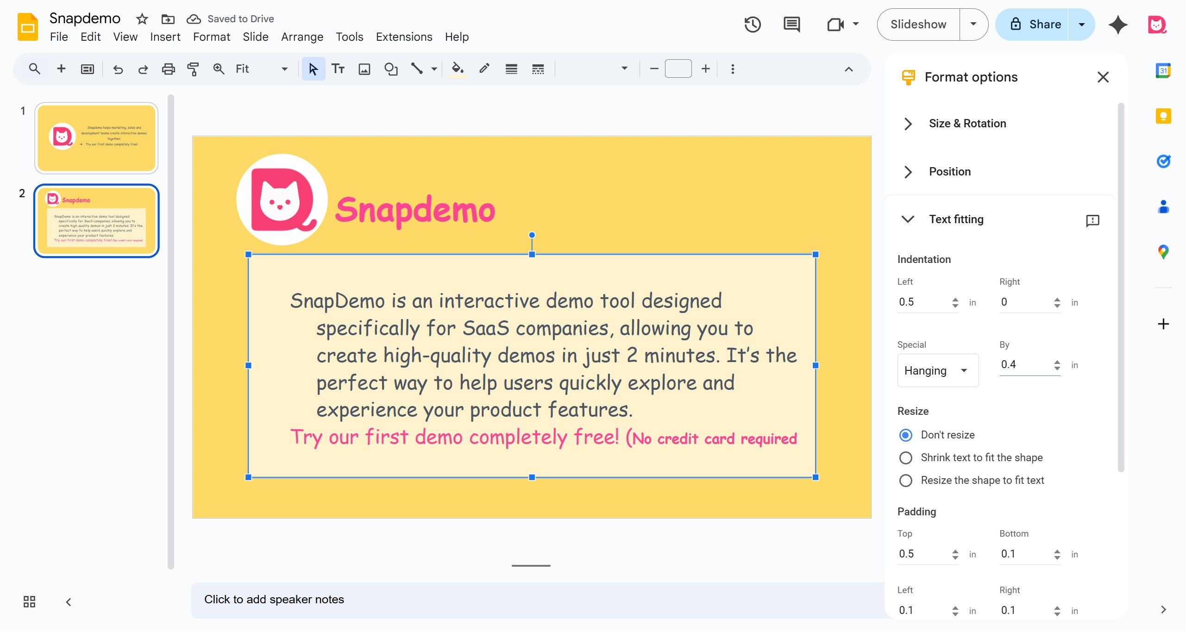Image resolution: width=1186 pixels, height=632 pixels.
Task: Increase the font size
Action: [x=705, y=69]
